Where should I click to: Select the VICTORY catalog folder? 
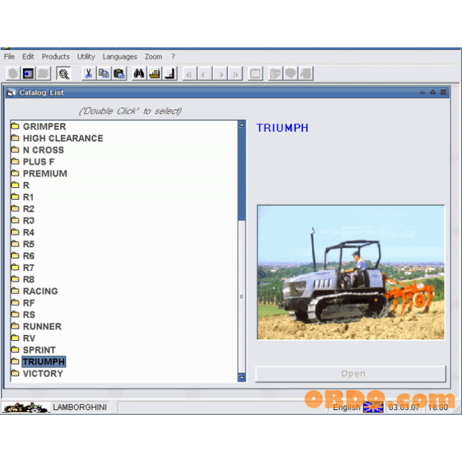[x=37, y=374]
